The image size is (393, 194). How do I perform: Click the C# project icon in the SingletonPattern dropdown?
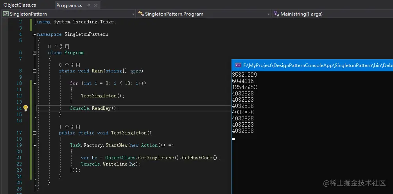[x=6, y=14]
